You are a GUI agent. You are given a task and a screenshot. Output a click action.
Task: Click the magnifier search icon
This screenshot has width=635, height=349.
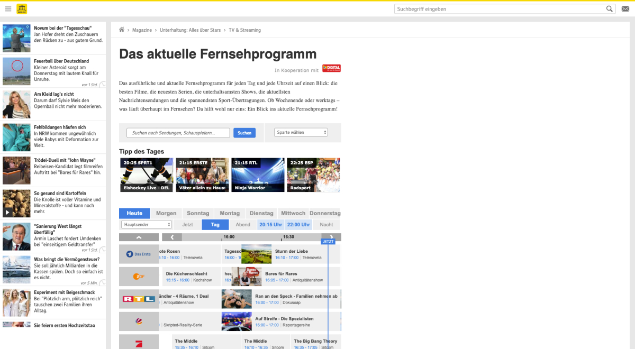(610, 9)
